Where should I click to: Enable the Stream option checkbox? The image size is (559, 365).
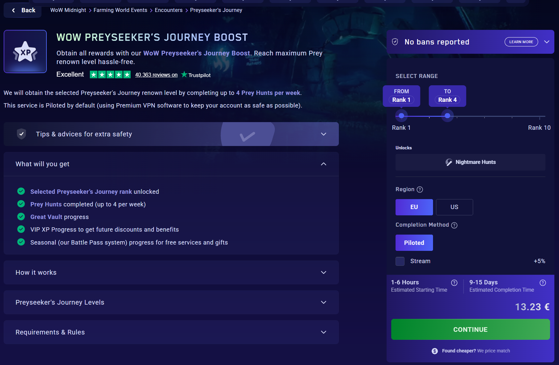(400, 261)
